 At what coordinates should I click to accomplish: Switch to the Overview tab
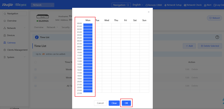point(39,27)
